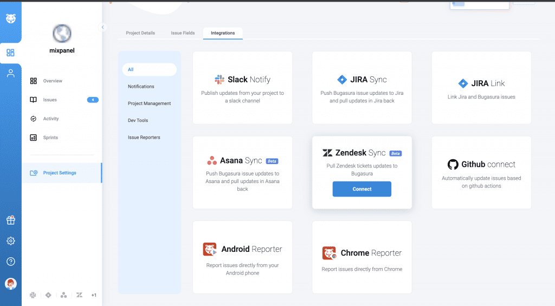Image resolution: width=555 pixels, height=306 pixels.
Task: Switch to the Issue Fields tab
Action: 183,33
